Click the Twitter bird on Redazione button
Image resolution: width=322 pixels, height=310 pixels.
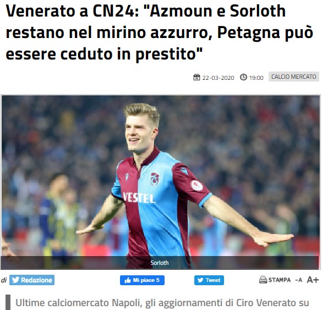15,280
